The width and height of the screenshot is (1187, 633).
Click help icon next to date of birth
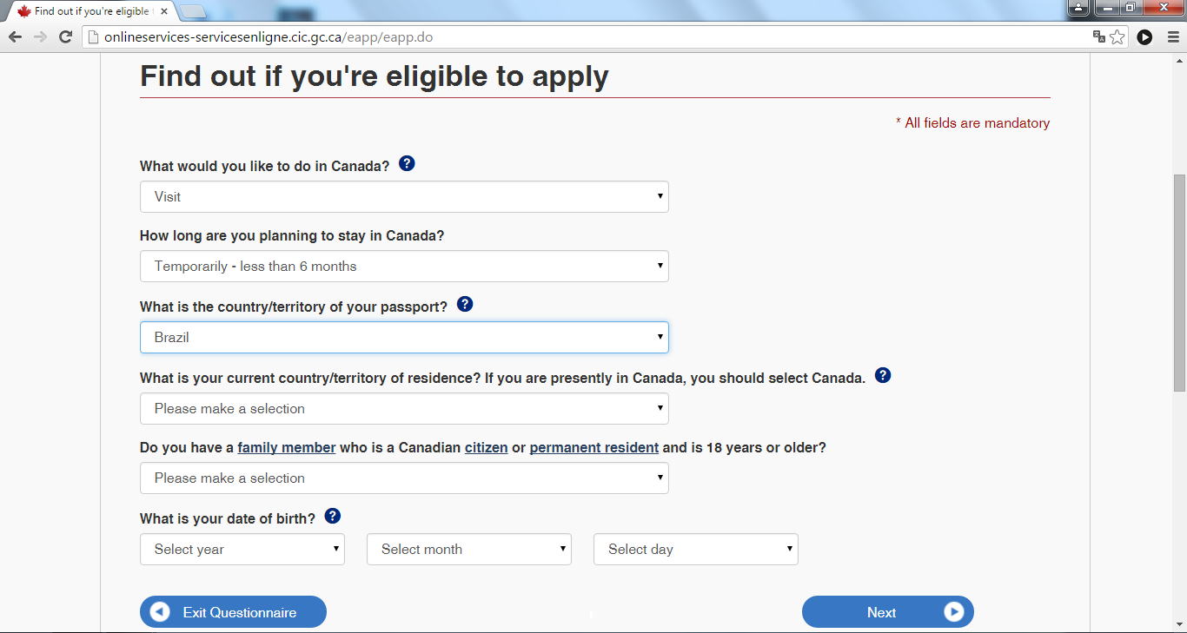click(332, 516)
